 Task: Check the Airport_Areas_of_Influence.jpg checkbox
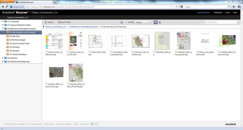coord(46,52)
